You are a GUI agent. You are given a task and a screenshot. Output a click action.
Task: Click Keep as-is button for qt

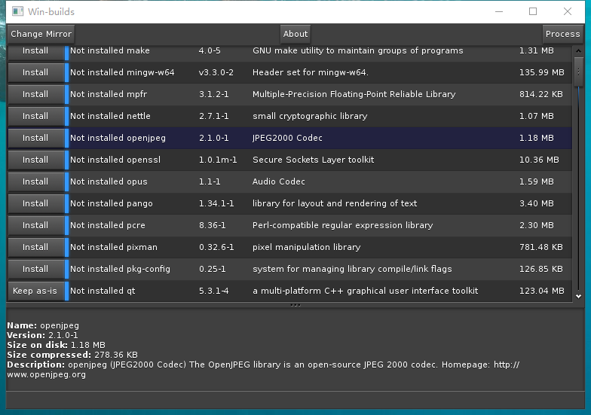(35, 291)
